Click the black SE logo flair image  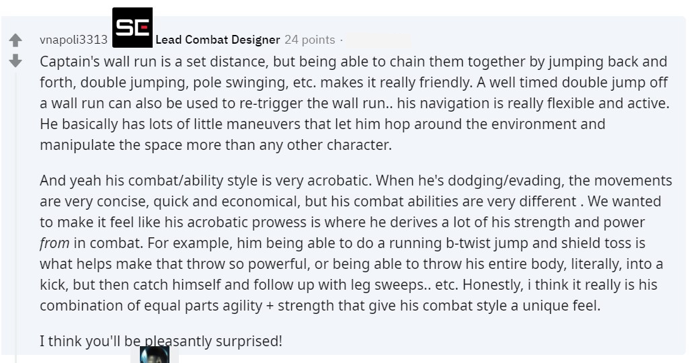click(x=132, y=28)
